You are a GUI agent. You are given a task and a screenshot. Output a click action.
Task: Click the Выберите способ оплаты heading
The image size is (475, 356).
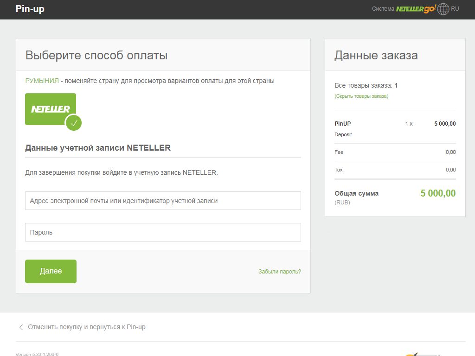96,55
